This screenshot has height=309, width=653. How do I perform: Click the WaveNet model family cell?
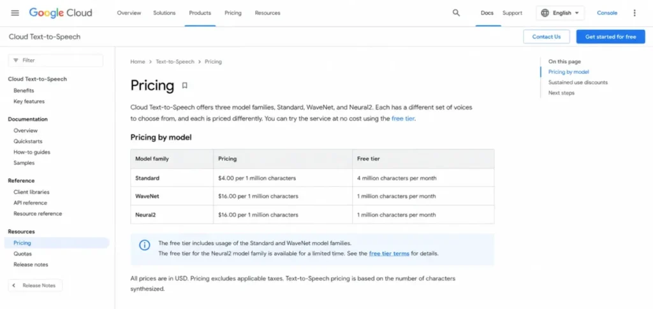[172, 196]
